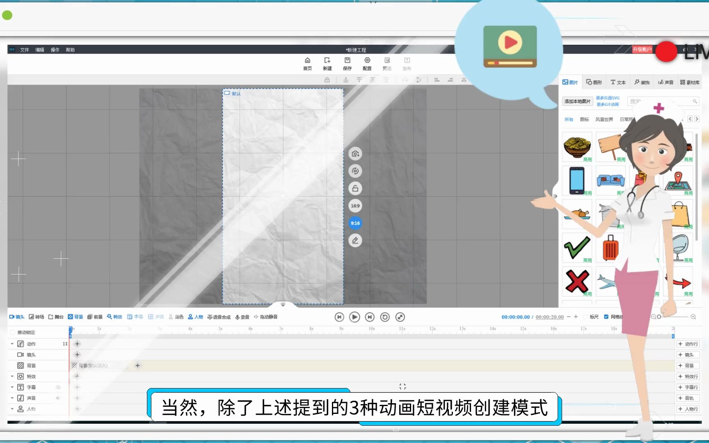
Task: Click 特效 effects tool in timeline toolbar
Action: tap(114, 317)
